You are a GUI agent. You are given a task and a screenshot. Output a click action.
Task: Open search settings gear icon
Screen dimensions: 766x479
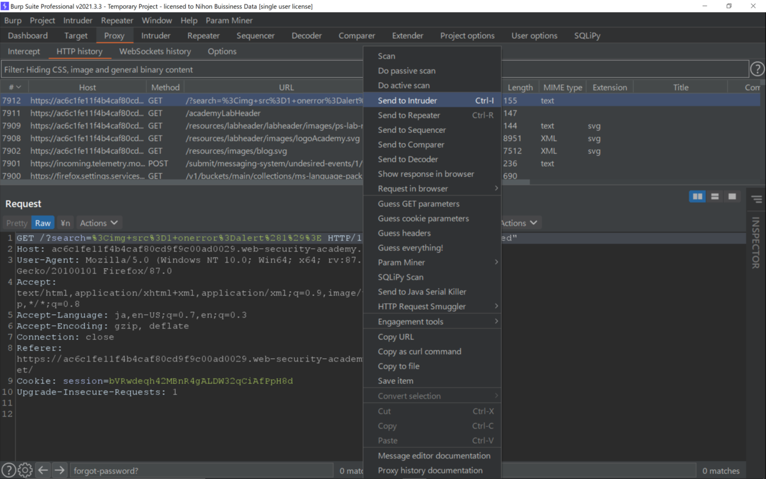pyautogui.click(x=25, y=470)
